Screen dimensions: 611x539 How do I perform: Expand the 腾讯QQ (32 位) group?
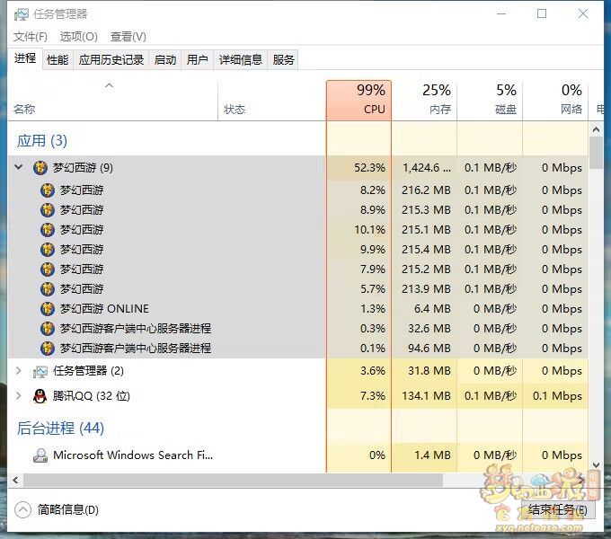(x=18, y=395)
